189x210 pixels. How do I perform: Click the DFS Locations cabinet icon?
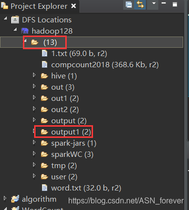tap(15, 19)
